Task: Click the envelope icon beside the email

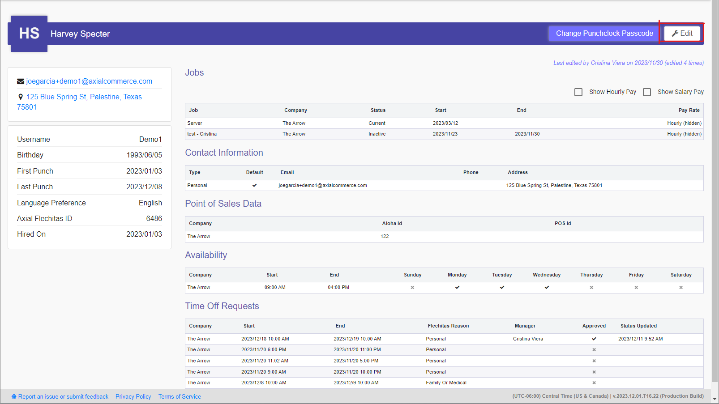Action: click(21, 81)
